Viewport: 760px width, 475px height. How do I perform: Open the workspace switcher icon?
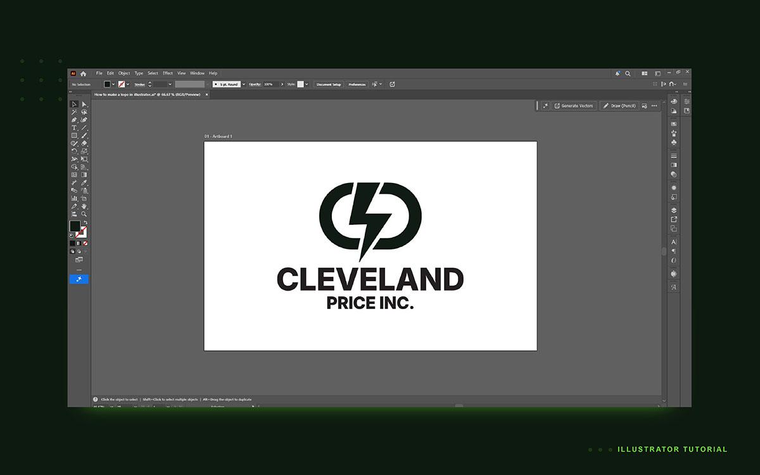(x=657, y=73)
